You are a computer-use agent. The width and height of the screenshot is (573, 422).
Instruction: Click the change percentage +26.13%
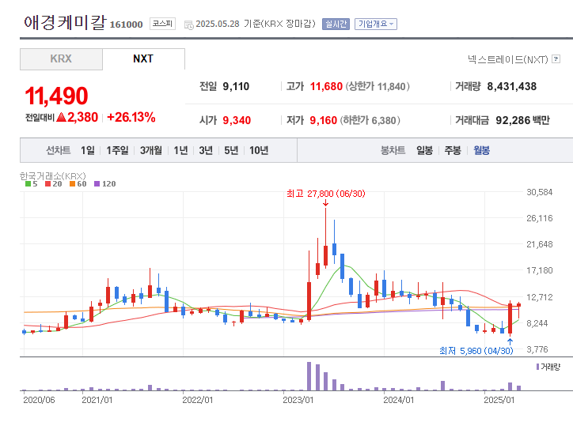click(x=131, y=117)
